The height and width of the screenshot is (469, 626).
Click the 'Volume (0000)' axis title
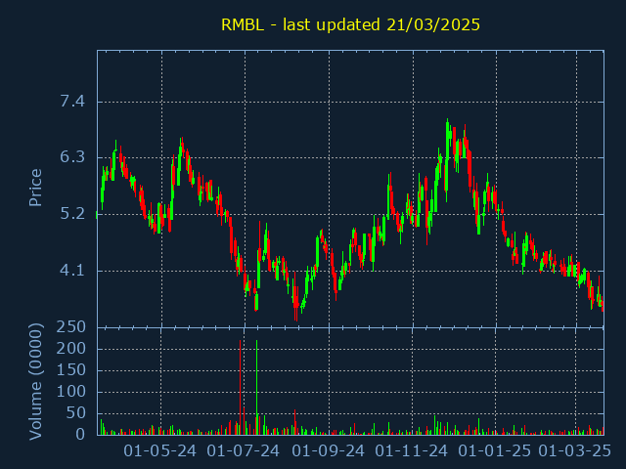click(x=35, y=382)
